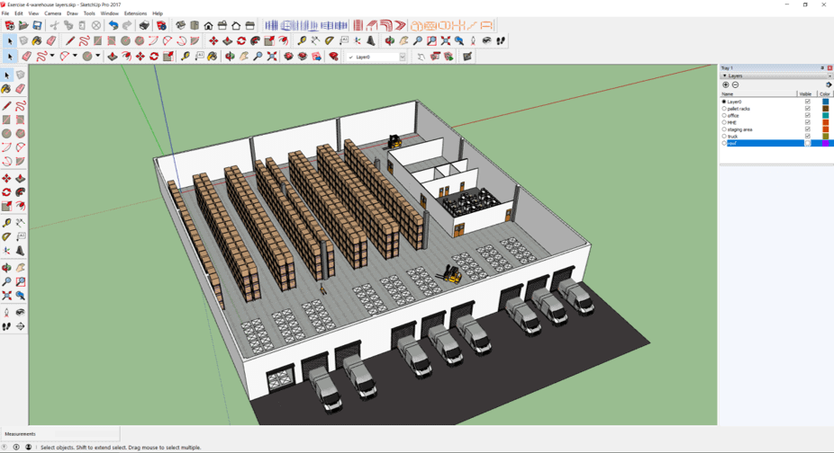Open the File menu

[x=5, y=13]
